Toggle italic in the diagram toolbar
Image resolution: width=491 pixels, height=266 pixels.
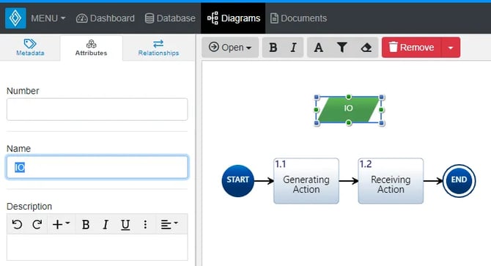click(293, 48)
